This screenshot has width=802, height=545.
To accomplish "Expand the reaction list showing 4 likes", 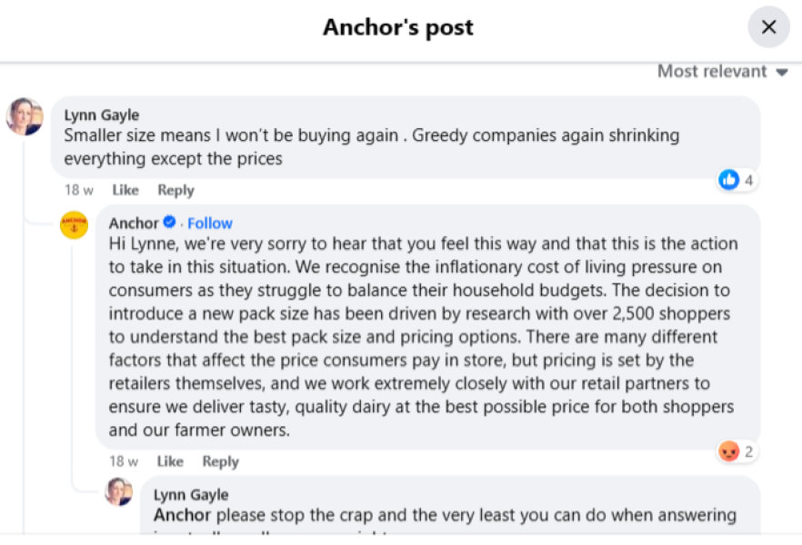I will 741,180.
